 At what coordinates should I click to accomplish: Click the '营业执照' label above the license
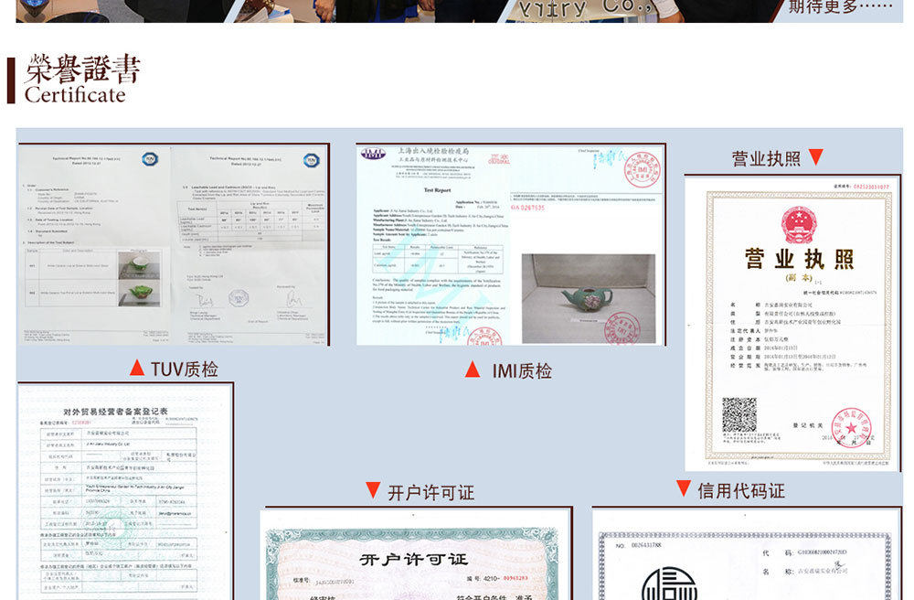coord(766,158)
